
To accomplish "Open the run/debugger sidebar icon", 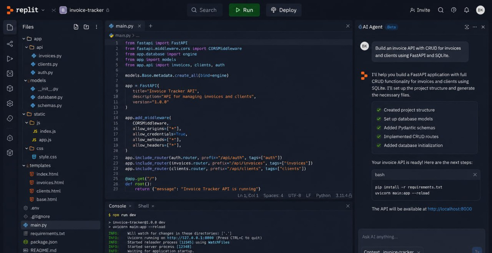I will click(x=10, y=59).
